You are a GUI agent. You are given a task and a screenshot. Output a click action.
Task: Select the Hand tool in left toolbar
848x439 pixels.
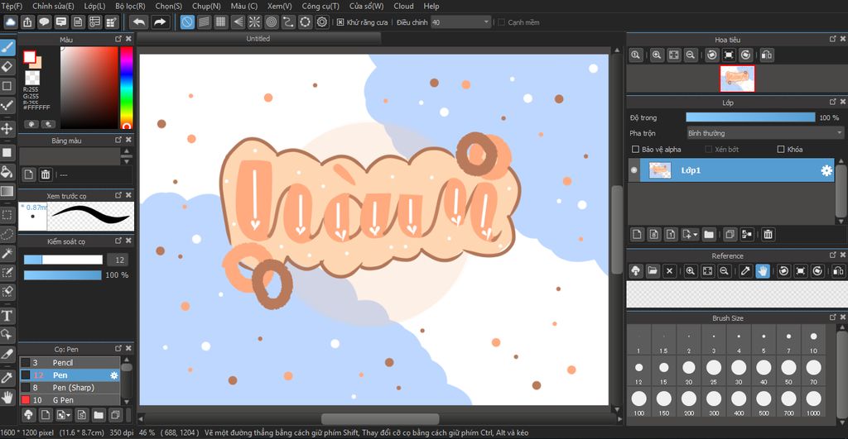click(x=7, y=398)
